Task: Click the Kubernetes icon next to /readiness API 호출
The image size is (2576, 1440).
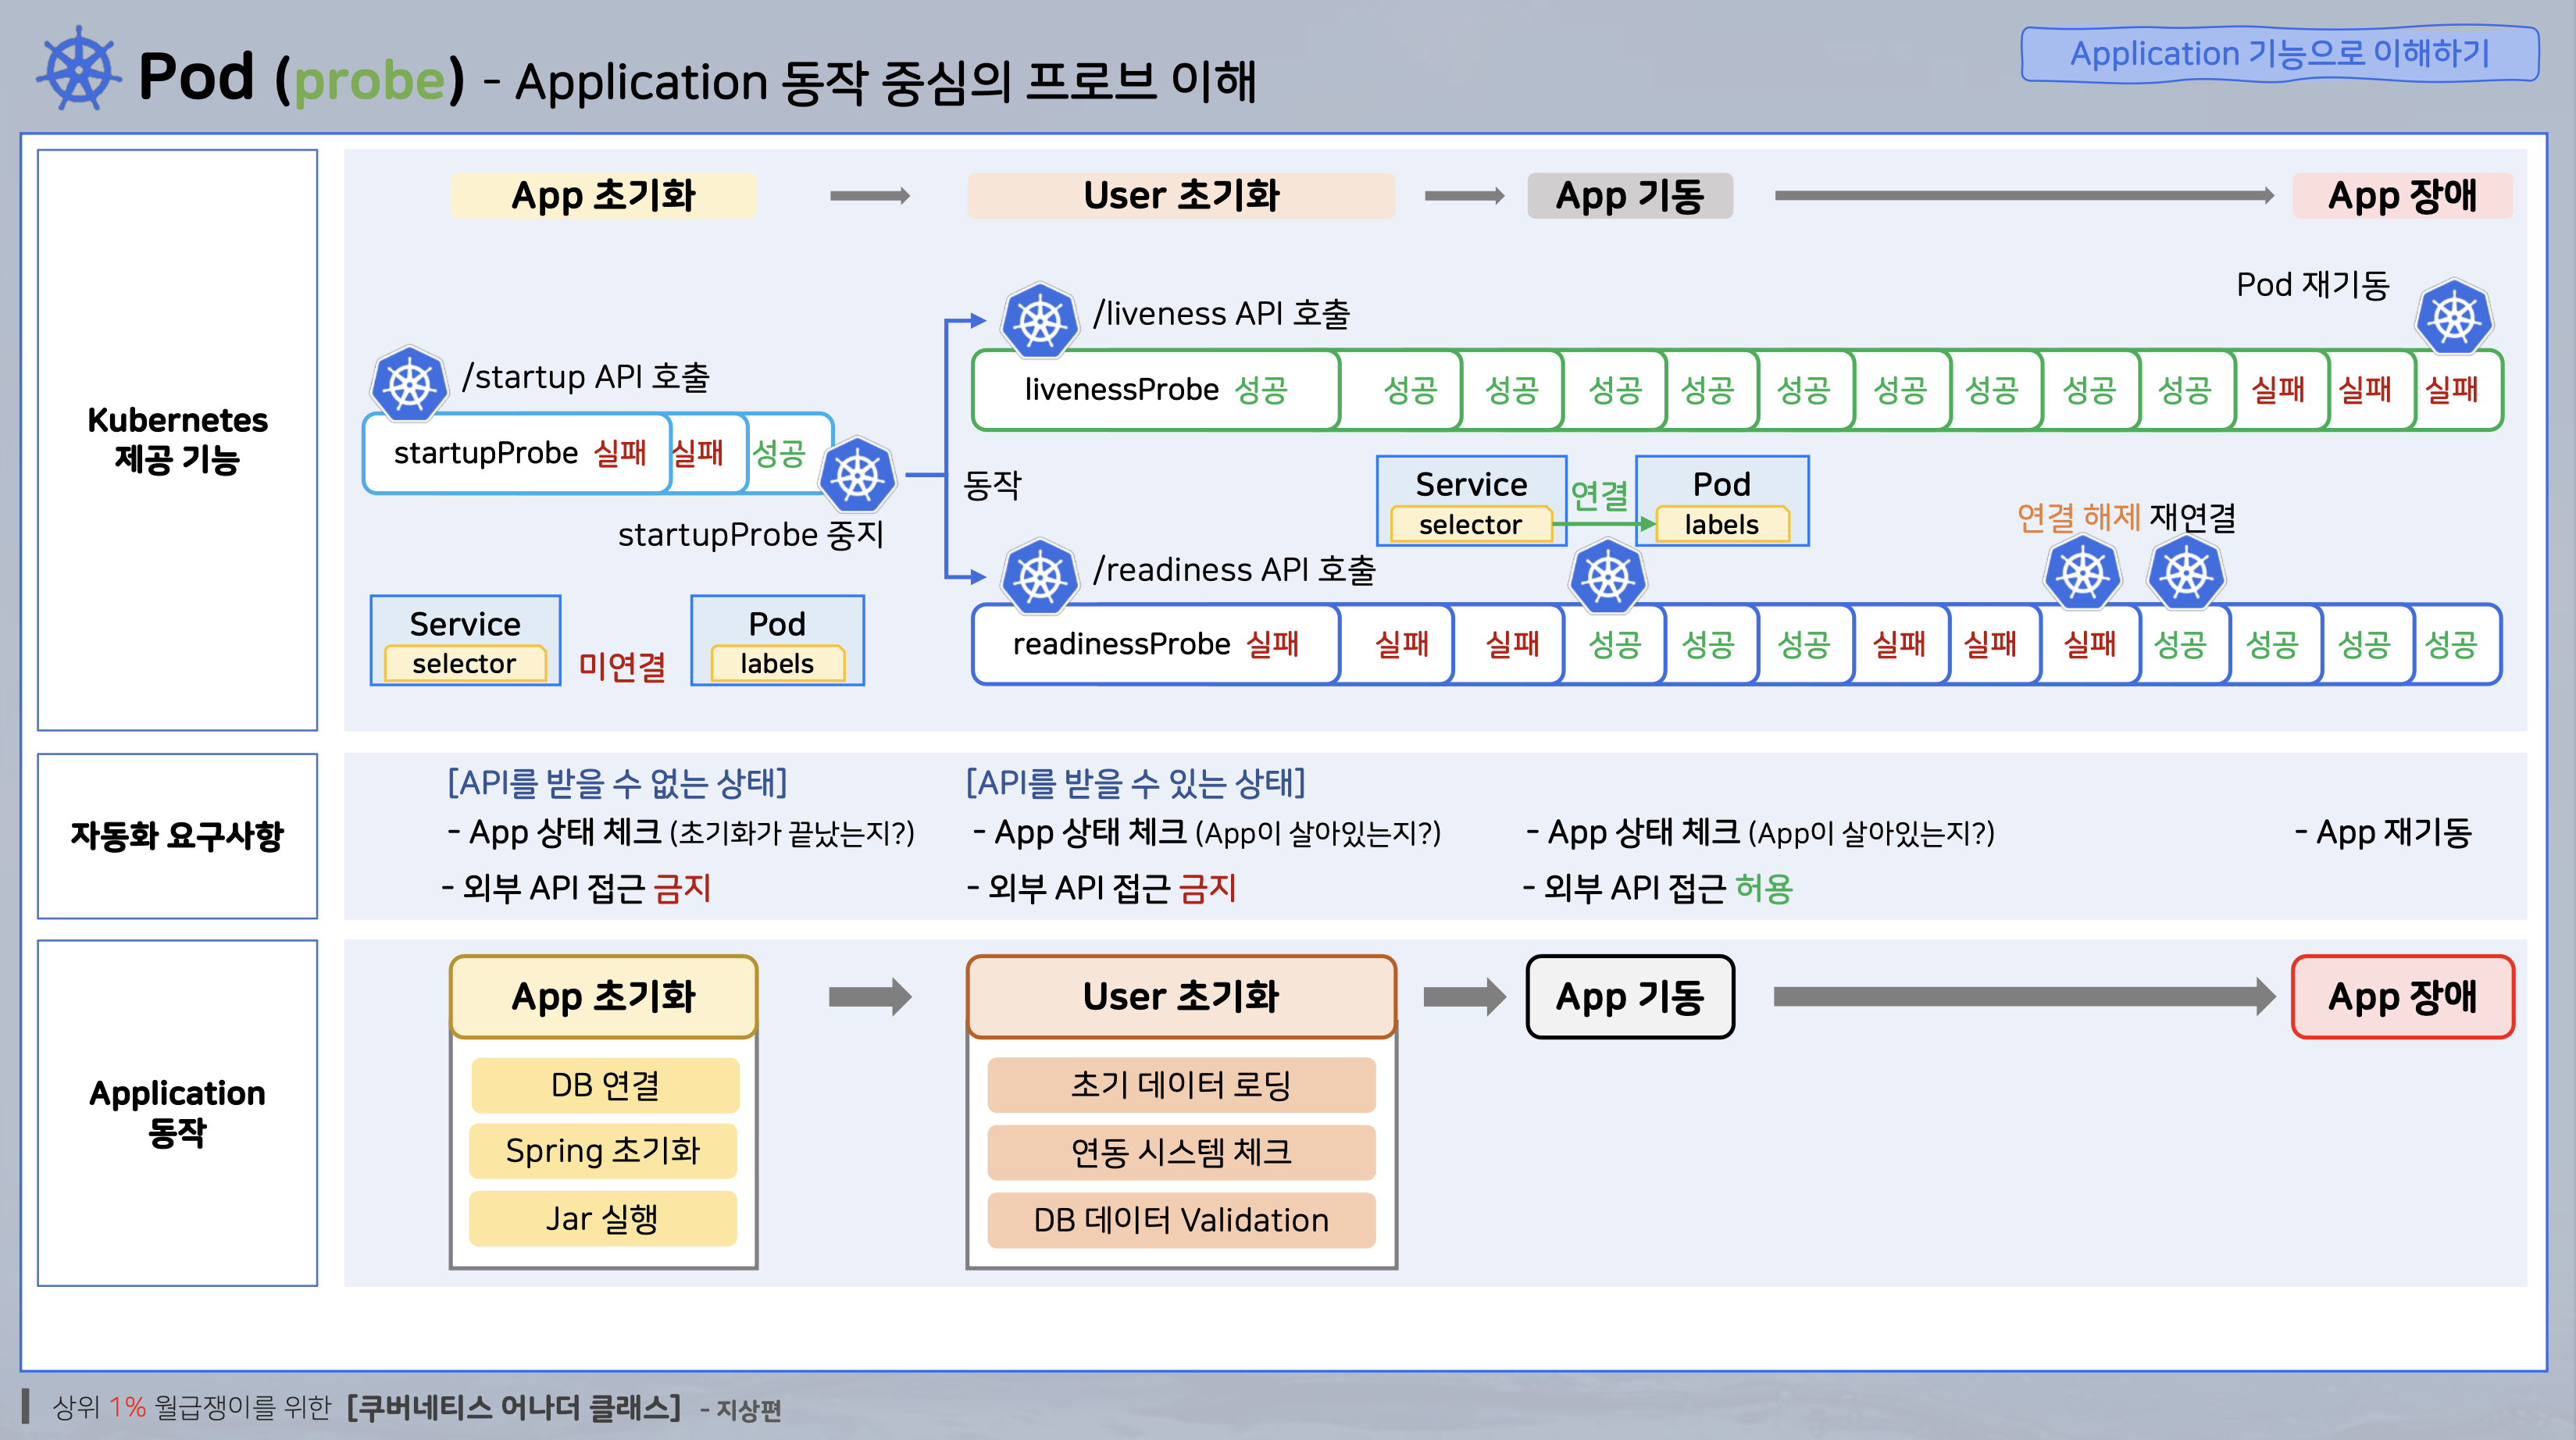Action: (1040, 577)
